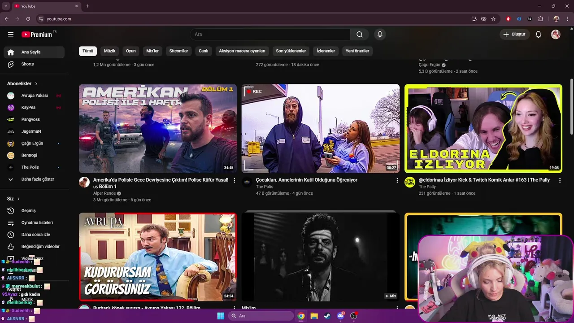The height and width of the screenshot is (323, 574).
Task: Start voice search with the microphone
Action: coord(380,35)
